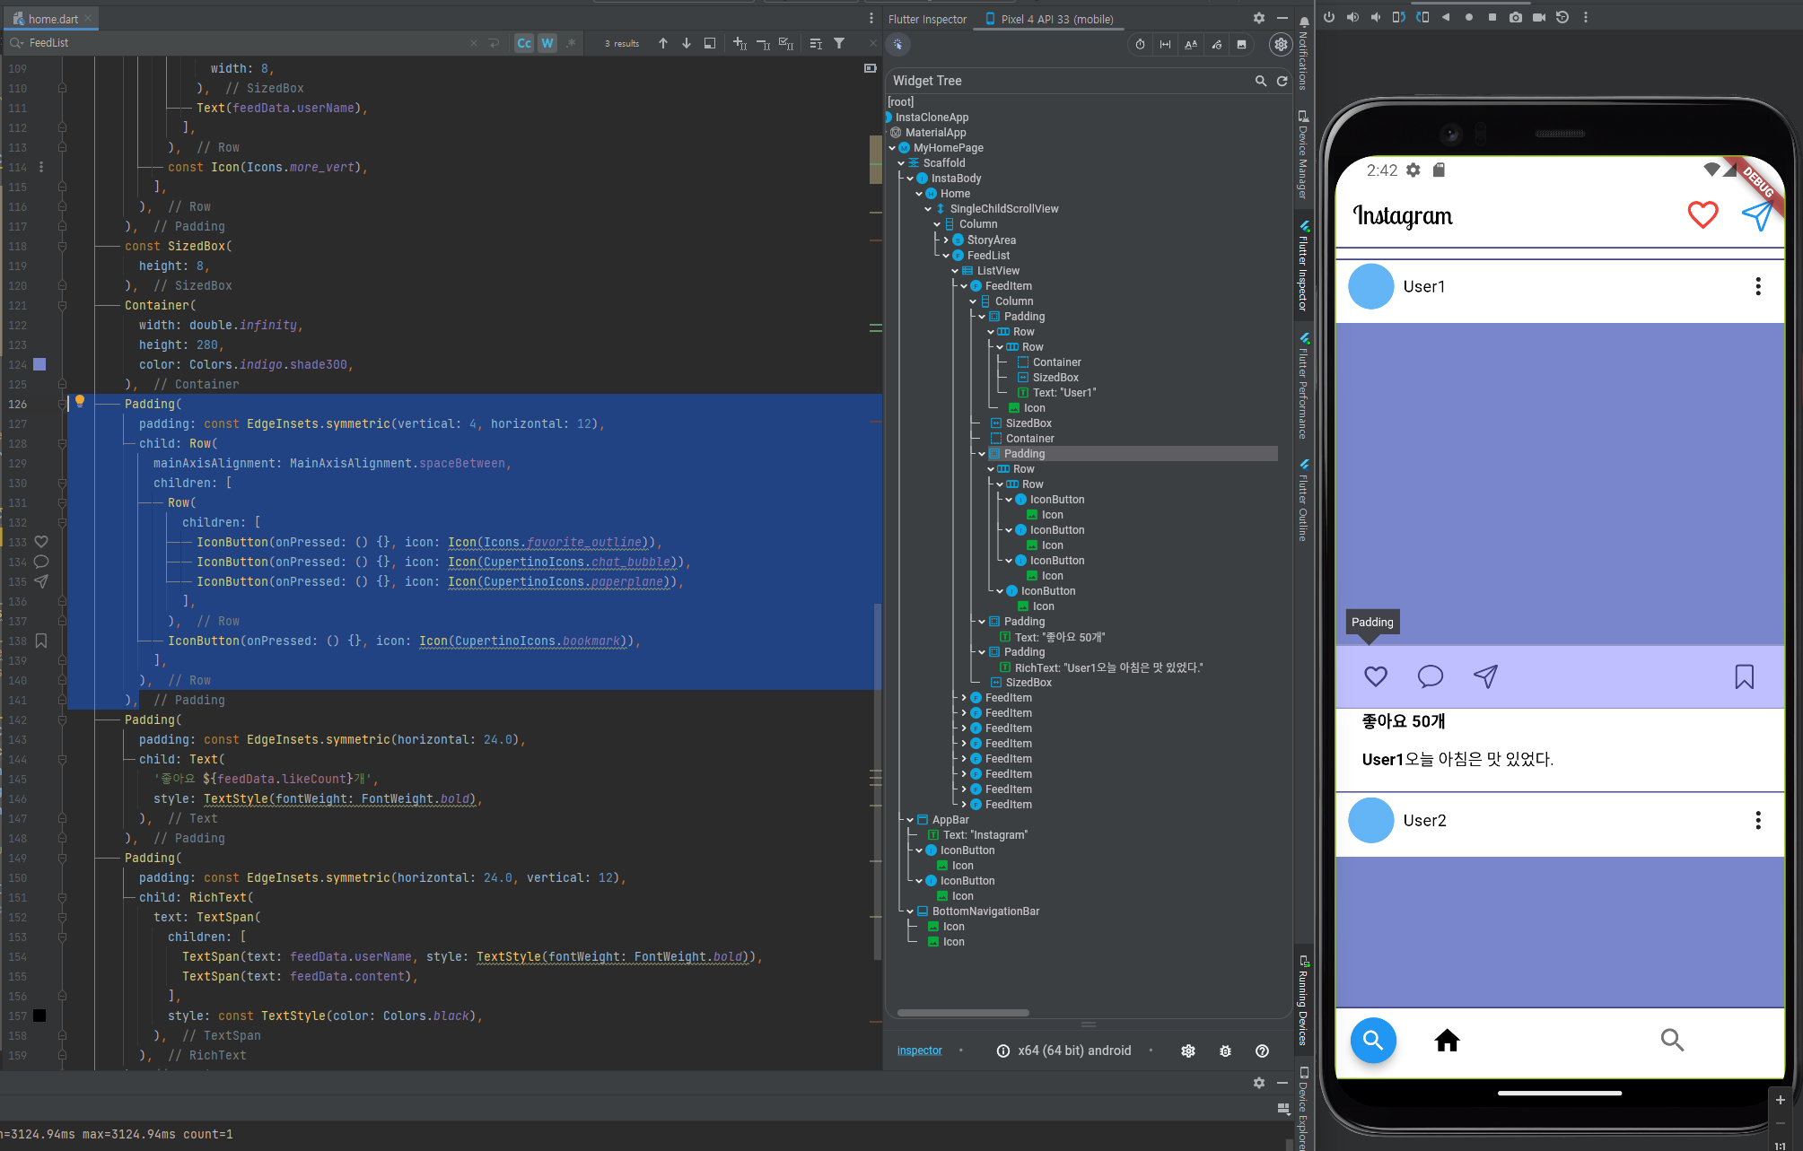Toggle Select Widget Mode in inspector
The image size is (1803, 1151).
(x=897, y=44)
